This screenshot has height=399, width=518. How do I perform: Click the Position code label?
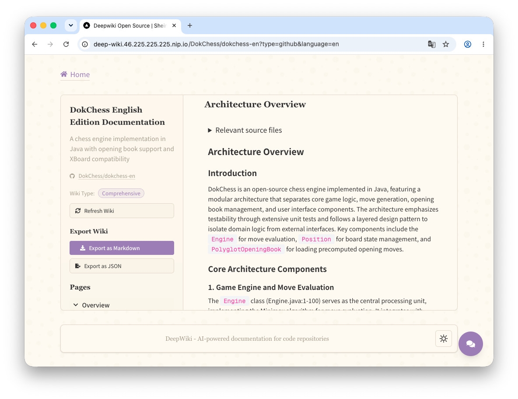coord(316,239)
